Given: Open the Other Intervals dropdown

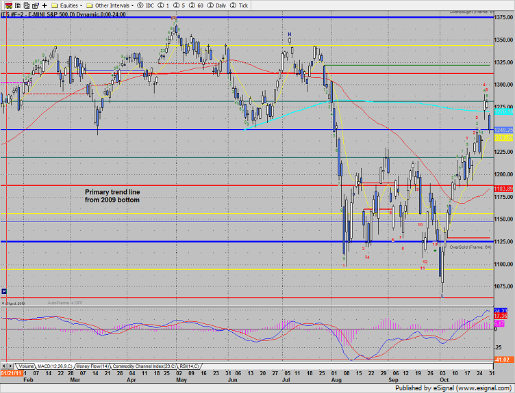Looking at the screenshot, I should pos(110,5).
